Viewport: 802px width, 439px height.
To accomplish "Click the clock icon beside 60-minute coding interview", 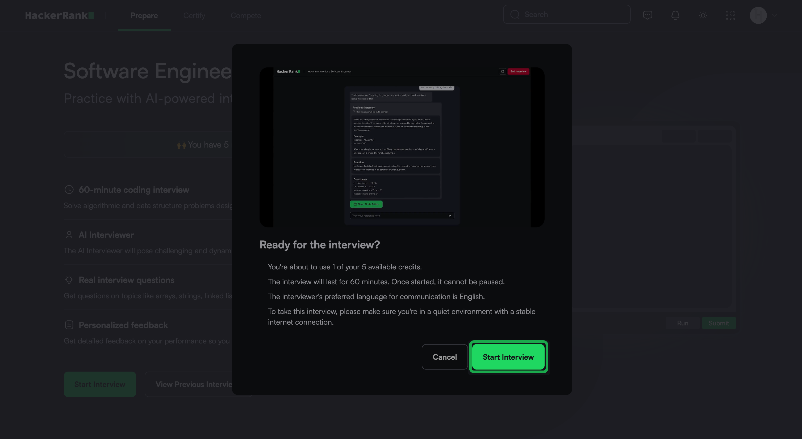I will pos(69,190).
